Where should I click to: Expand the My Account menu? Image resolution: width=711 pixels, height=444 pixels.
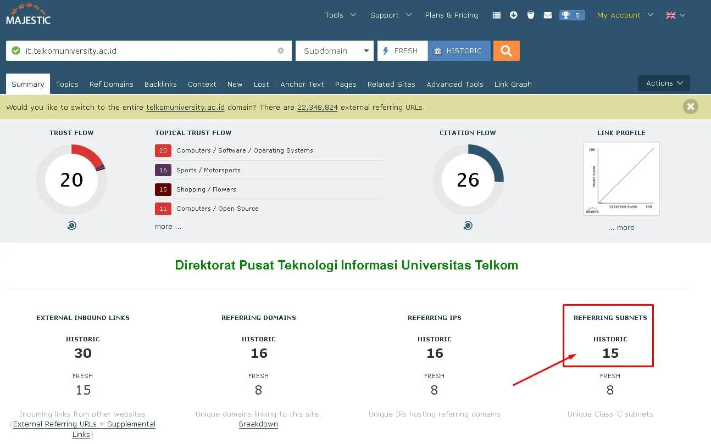click(x=625, y=15)
